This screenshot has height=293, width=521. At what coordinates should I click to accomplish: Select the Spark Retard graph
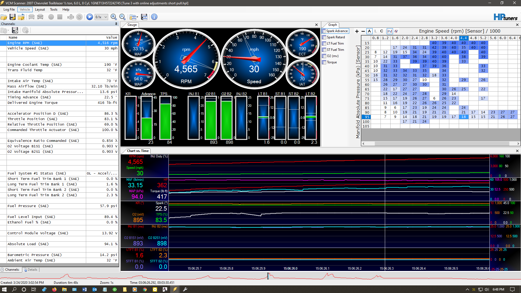(x=334, y=37)
